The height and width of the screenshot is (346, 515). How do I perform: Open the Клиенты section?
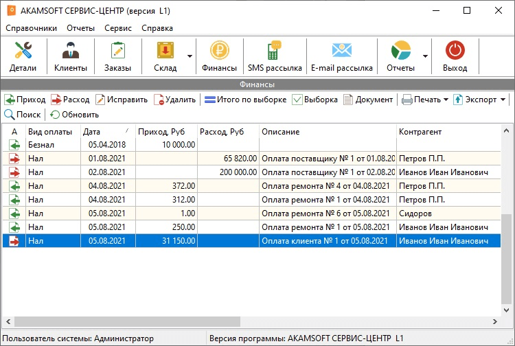71,56
